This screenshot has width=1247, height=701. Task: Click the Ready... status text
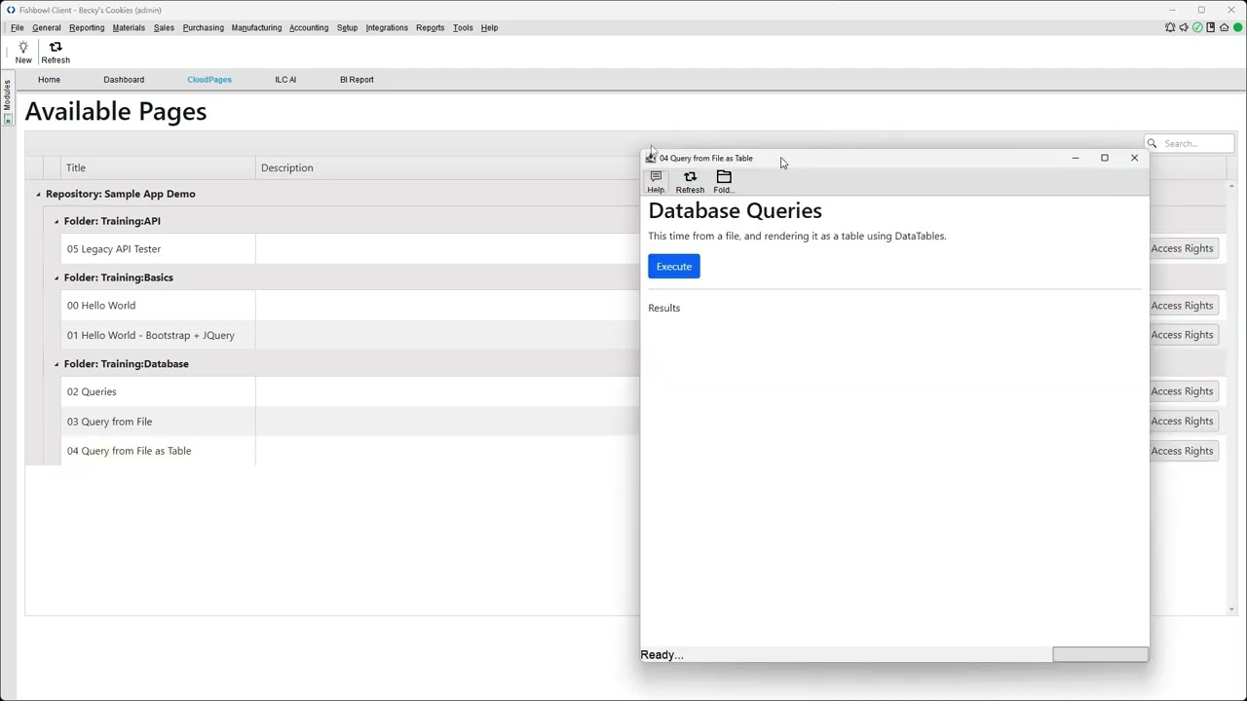(x=662, y=655)
